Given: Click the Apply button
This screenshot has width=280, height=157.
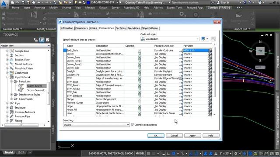Looking at the screenshot, I should coord(192,136).
